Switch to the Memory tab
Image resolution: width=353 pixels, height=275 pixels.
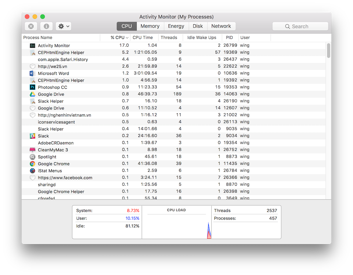coord(150,26)
